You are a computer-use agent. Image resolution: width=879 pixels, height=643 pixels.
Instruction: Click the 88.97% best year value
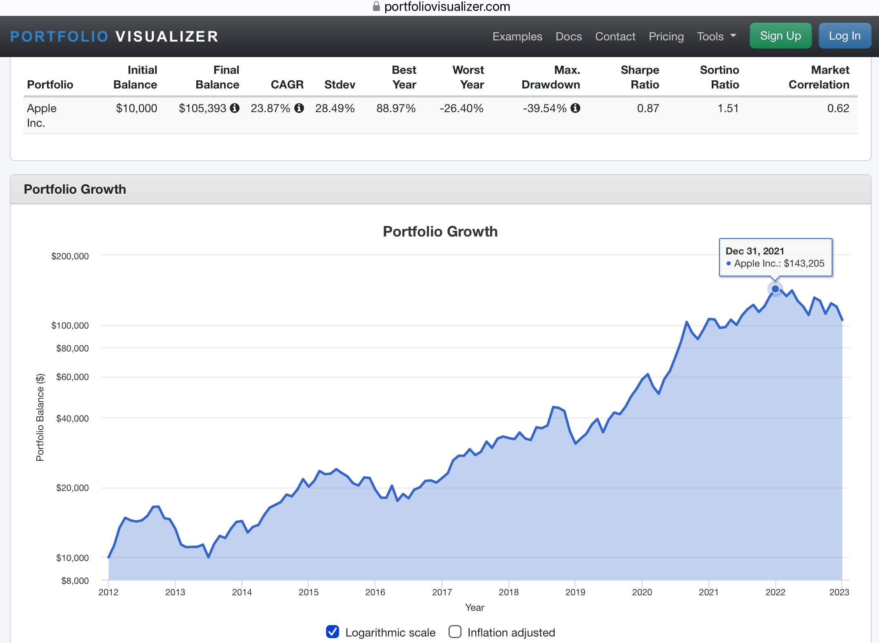click(x=396, y=108)
